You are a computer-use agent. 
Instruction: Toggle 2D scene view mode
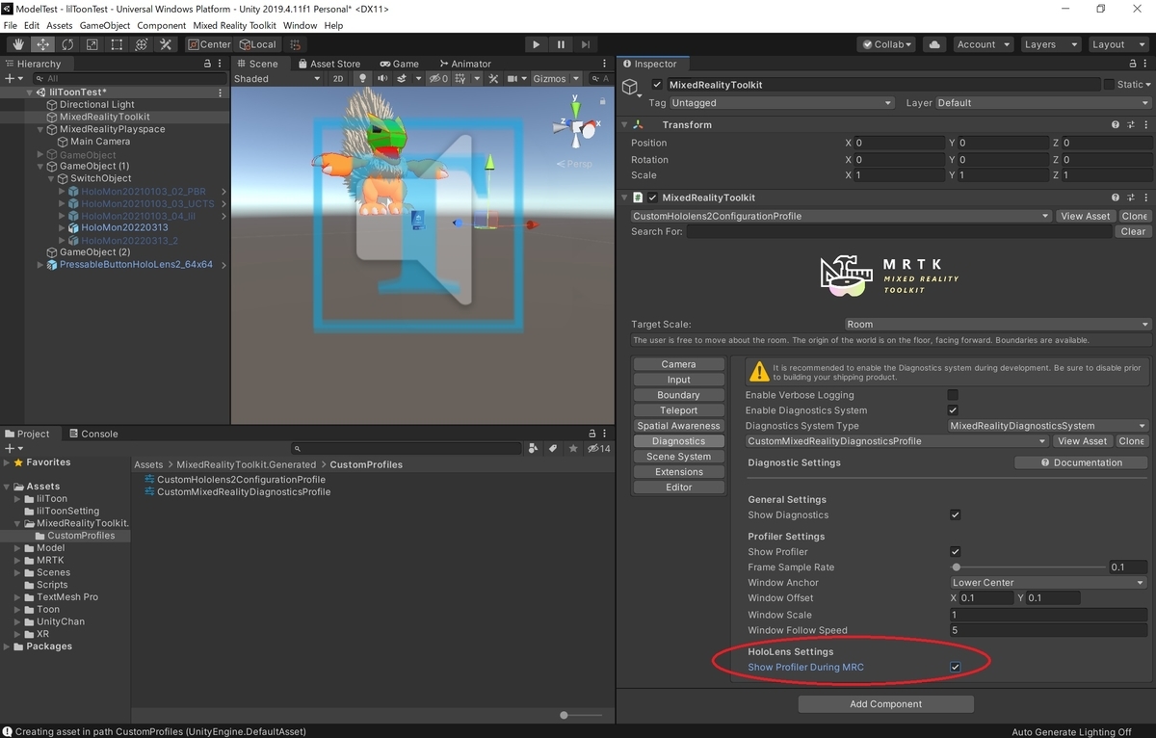click(338, 79)
